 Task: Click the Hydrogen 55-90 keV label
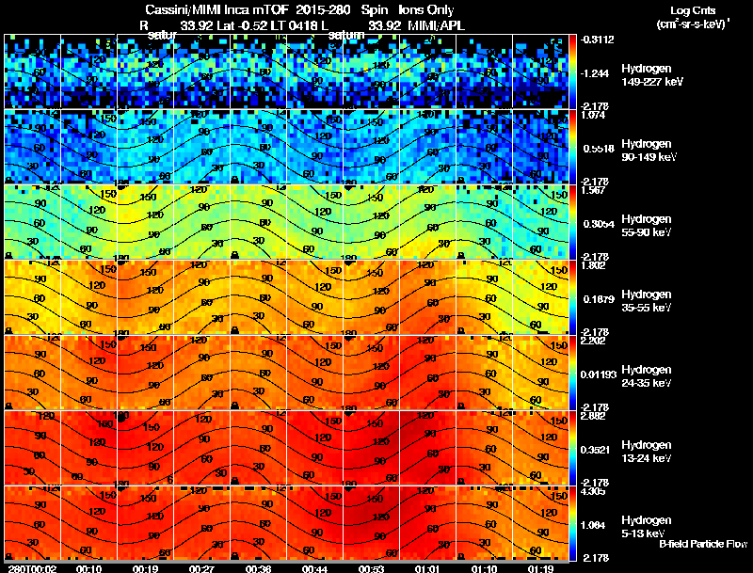(x=647, y=226)
